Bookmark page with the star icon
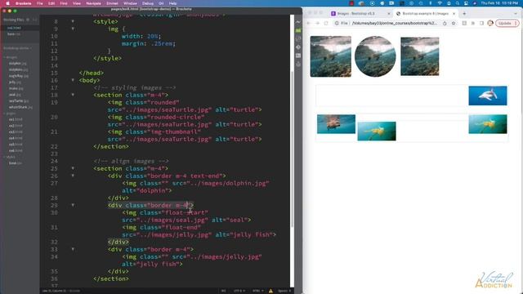 tap(454, 23)
